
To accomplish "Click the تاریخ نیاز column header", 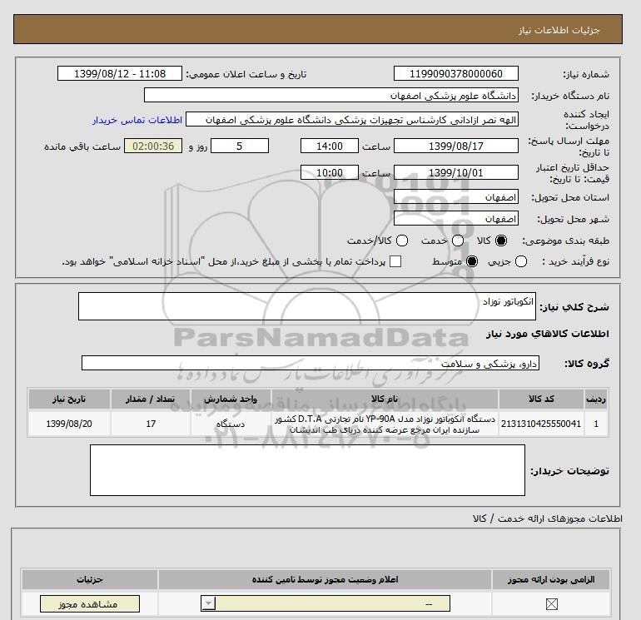I will (69, 399).
